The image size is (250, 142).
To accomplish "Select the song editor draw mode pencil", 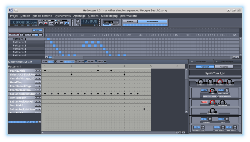I will tap(37, 35).
